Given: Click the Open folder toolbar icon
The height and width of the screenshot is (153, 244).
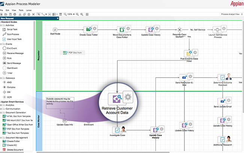Looking at the screenshot, I should [6, 14].
